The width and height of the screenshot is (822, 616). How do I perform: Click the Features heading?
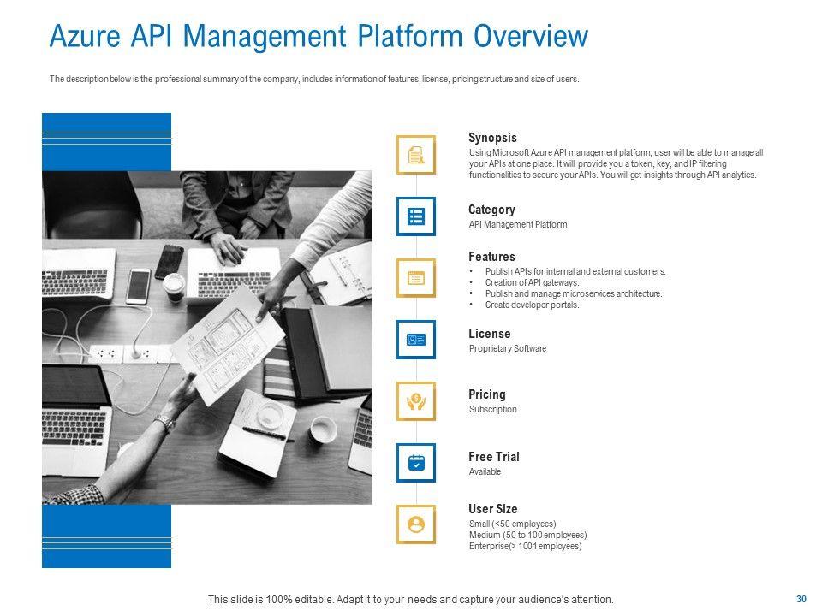491,257
